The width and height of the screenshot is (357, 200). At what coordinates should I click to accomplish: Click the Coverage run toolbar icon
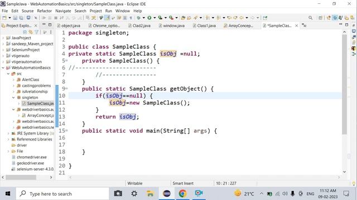tap(160, 18)
